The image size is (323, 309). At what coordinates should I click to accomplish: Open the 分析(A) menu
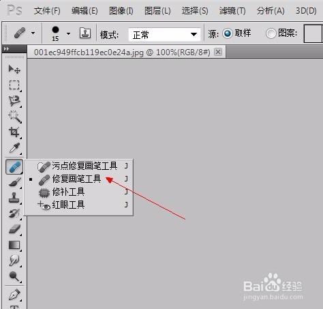pyautogui.click(x=271, y=11)
